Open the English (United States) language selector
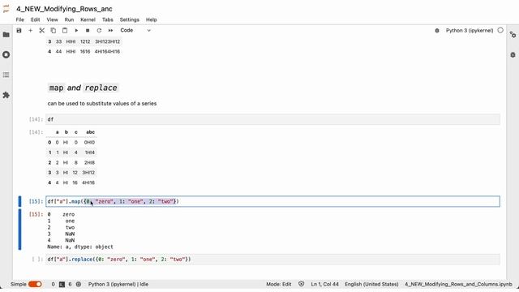The width and height of the screenshot is (519, 292). (x=371, y=284)
